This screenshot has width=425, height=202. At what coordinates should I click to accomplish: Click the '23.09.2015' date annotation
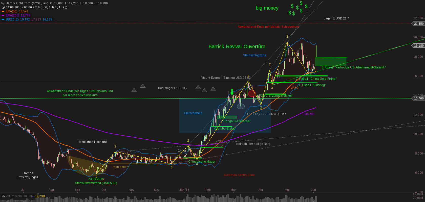[96, 179]
